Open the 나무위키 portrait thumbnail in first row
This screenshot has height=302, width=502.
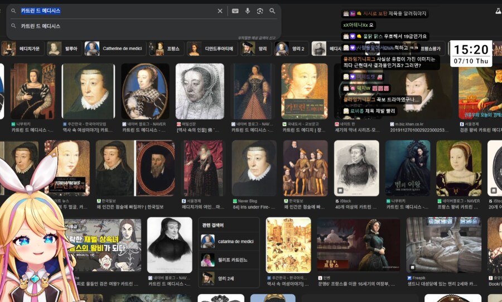[x=33, y=92]
